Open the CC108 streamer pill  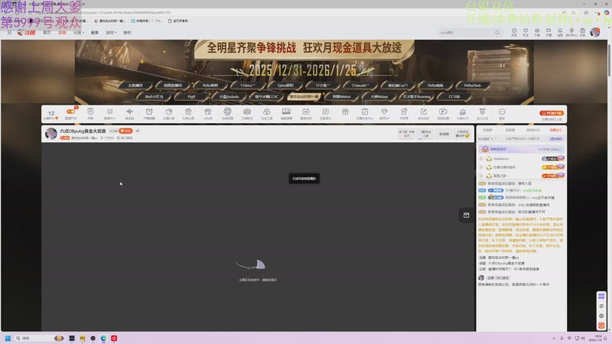click(x=454, y=97)
